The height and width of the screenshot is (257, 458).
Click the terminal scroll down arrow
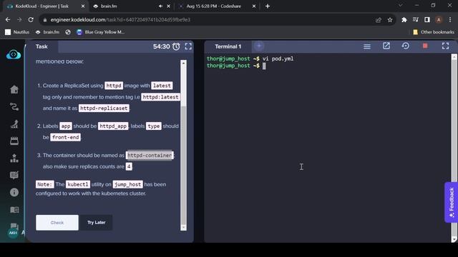tap(454, 239)
